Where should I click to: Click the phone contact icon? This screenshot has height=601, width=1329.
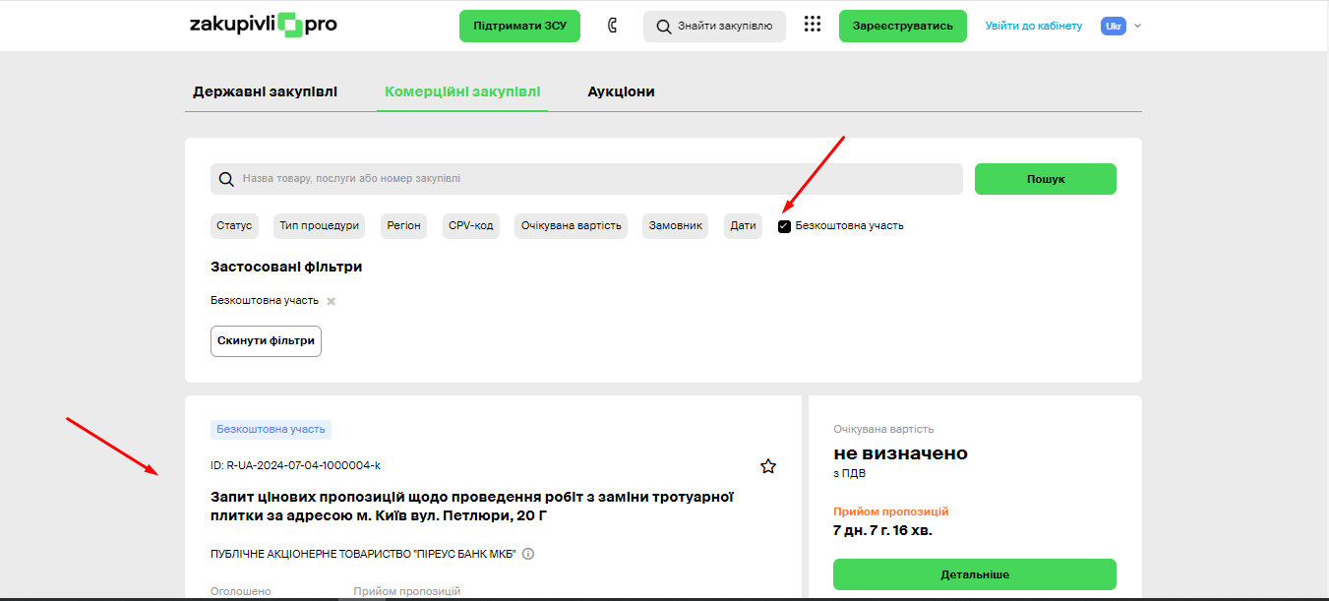(612, 26)
